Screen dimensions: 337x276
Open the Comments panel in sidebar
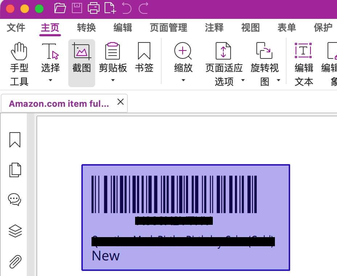click(15, 200)
